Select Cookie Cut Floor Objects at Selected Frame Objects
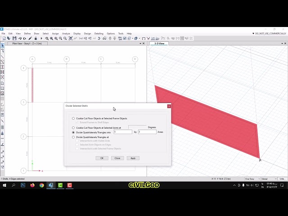This screenshot has width=288, height=216. tap(73, 118)
